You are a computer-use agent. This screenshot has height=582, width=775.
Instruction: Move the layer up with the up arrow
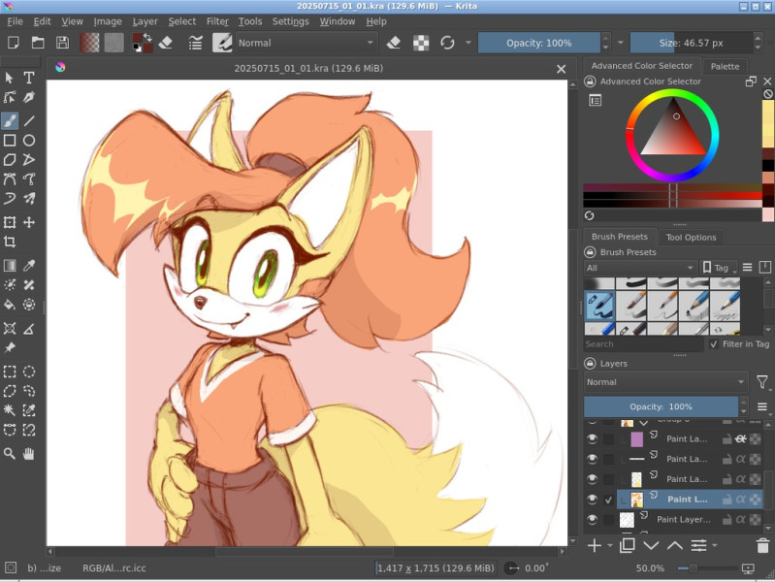click(x=675, y=545)
